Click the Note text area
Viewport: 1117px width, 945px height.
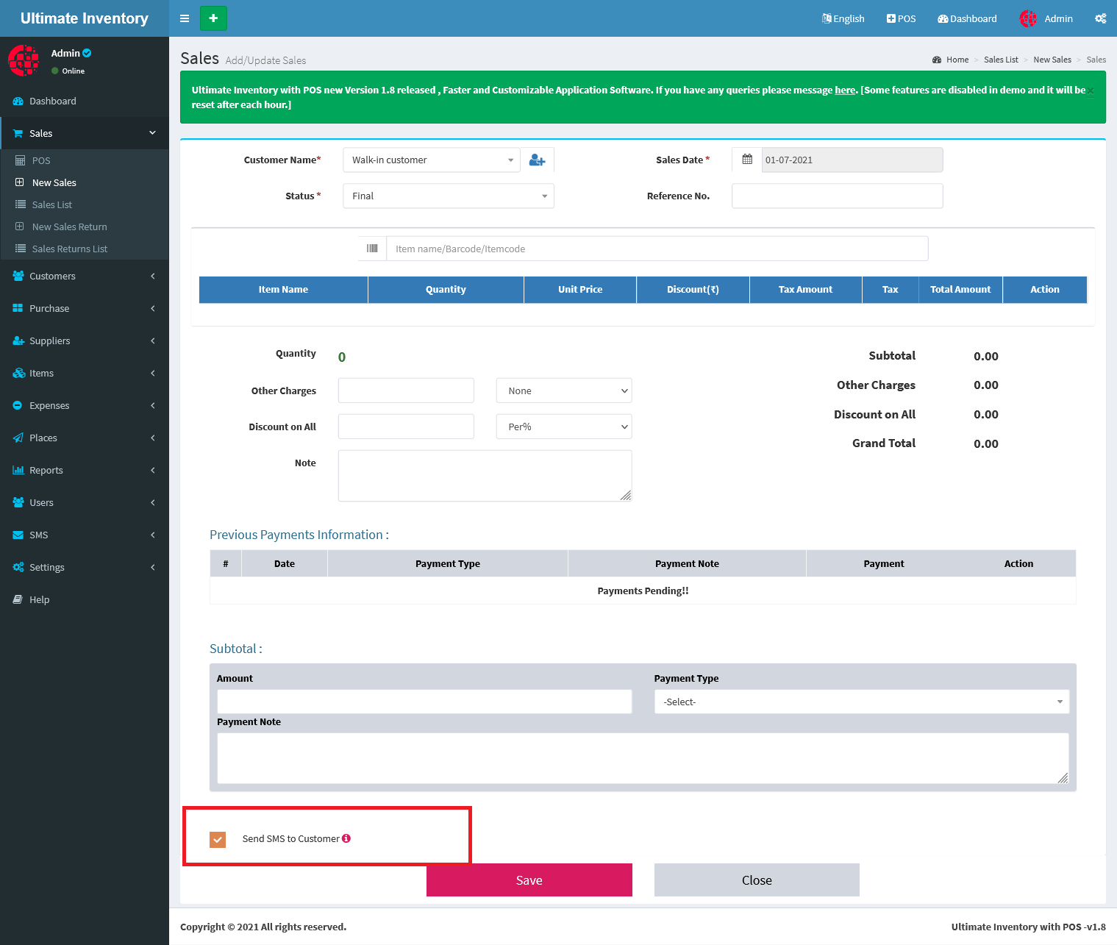485,476
